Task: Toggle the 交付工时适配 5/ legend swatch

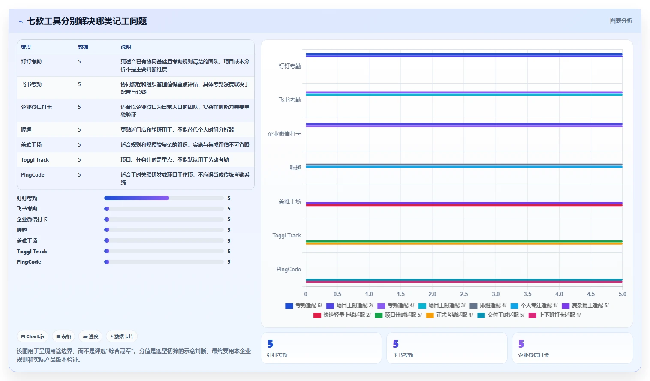Action: click(x=481, y=315)
